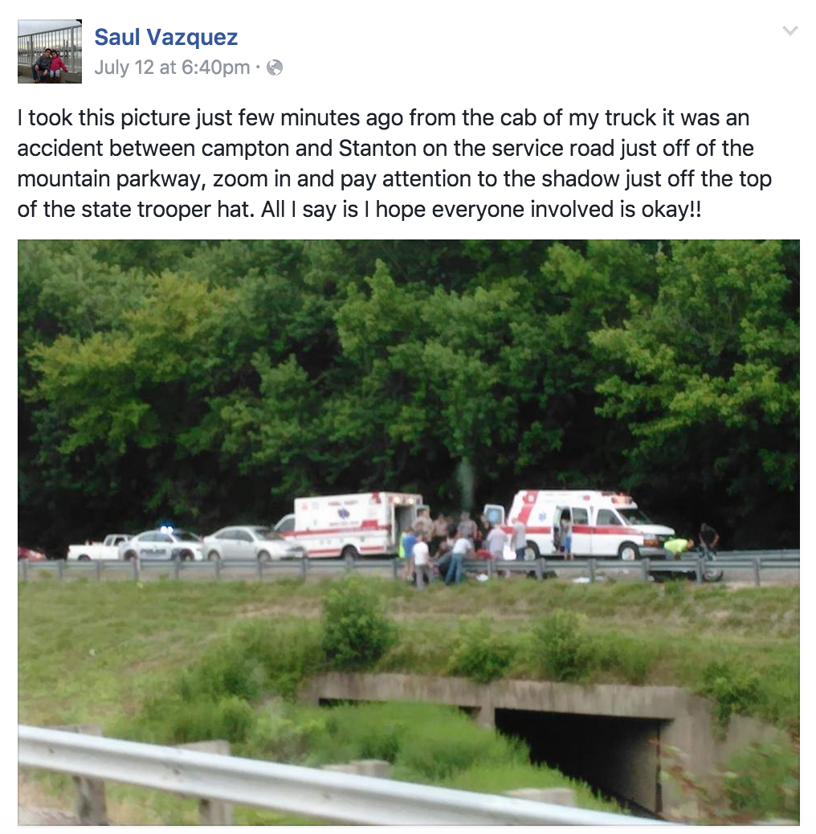Click the person in the yellow-green shirt
This screenshot has height=834, width=816.
click(679, 547)
